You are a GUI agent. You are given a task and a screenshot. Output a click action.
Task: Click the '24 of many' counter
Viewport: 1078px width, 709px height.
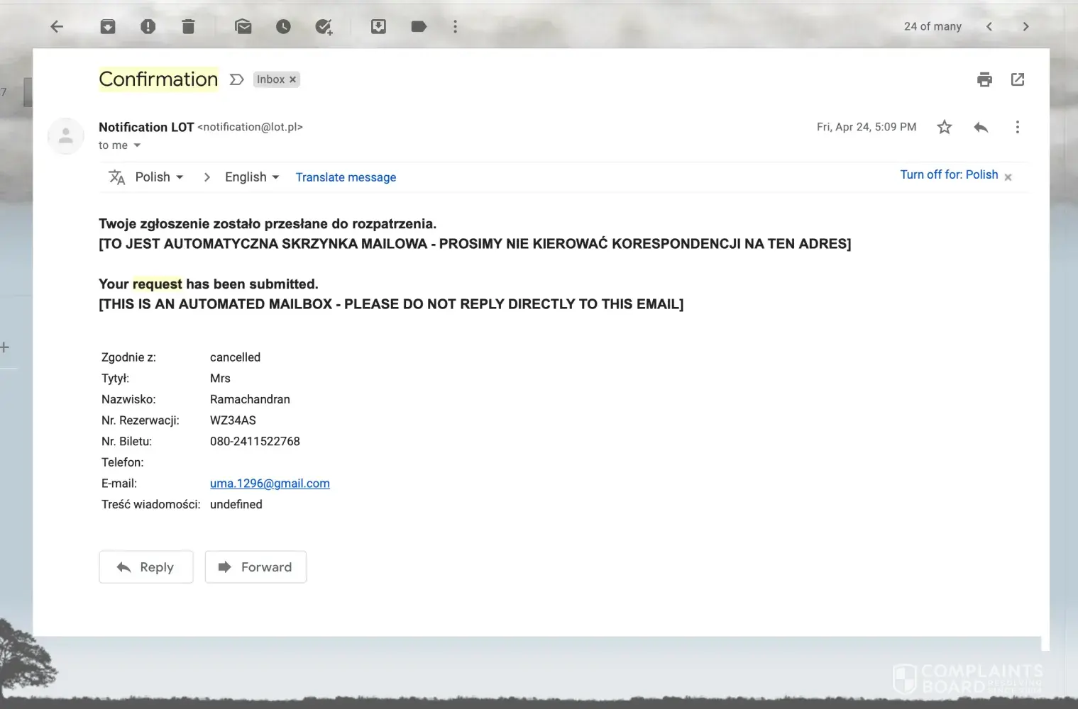point(933,26)
